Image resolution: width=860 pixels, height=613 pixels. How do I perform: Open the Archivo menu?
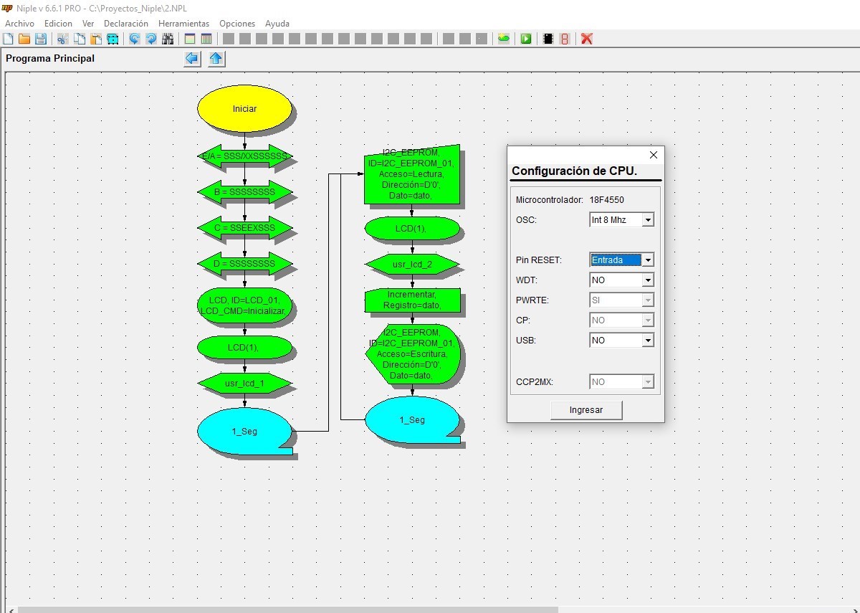(x=19, y=24)
